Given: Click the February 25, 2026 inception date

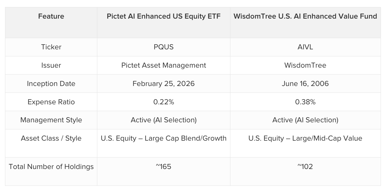Looking at the screenshot, I should (x=164, y=84).
